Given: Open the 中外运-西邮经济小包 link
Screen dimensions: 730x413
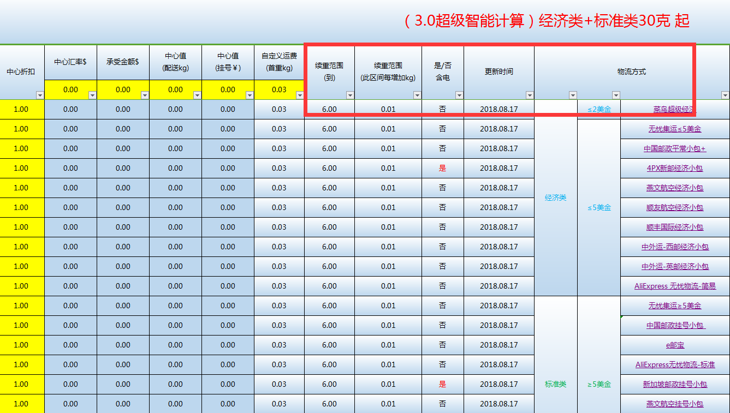Looking at the screenshot, I should point(675,247).
